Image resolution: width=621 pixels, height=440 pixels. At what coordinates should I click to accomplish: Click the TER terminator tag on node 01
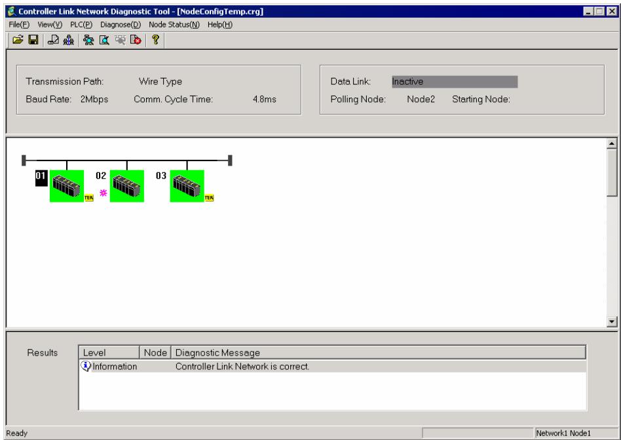(88, 198)
